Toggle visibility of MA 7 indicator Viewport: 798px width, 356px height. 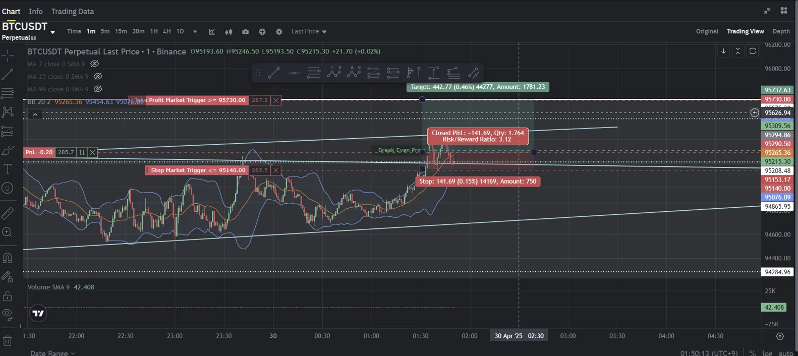pyautogui.click(x=94, y=64)
